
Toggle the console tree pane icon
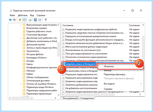(x=24, y=20)
